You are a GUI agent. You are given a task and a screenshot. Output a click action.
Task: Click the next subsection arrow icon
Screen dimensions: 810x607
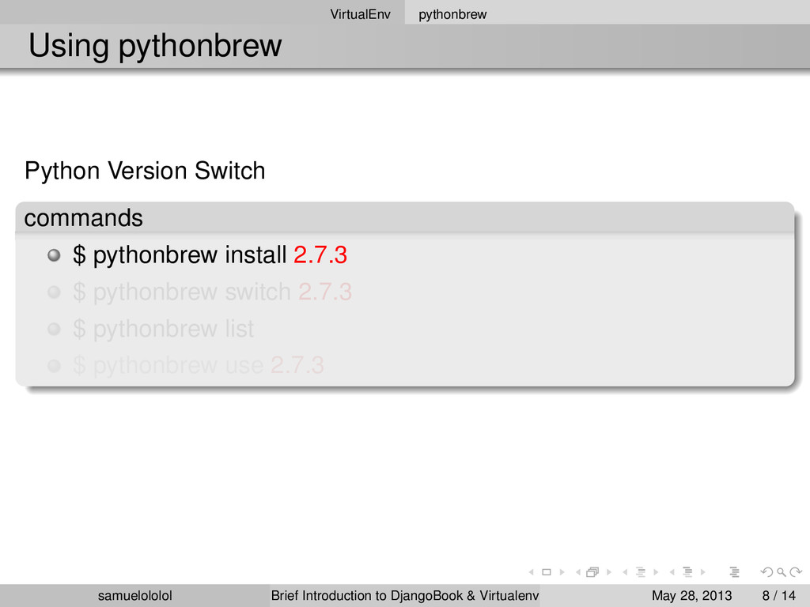[656, 572]
